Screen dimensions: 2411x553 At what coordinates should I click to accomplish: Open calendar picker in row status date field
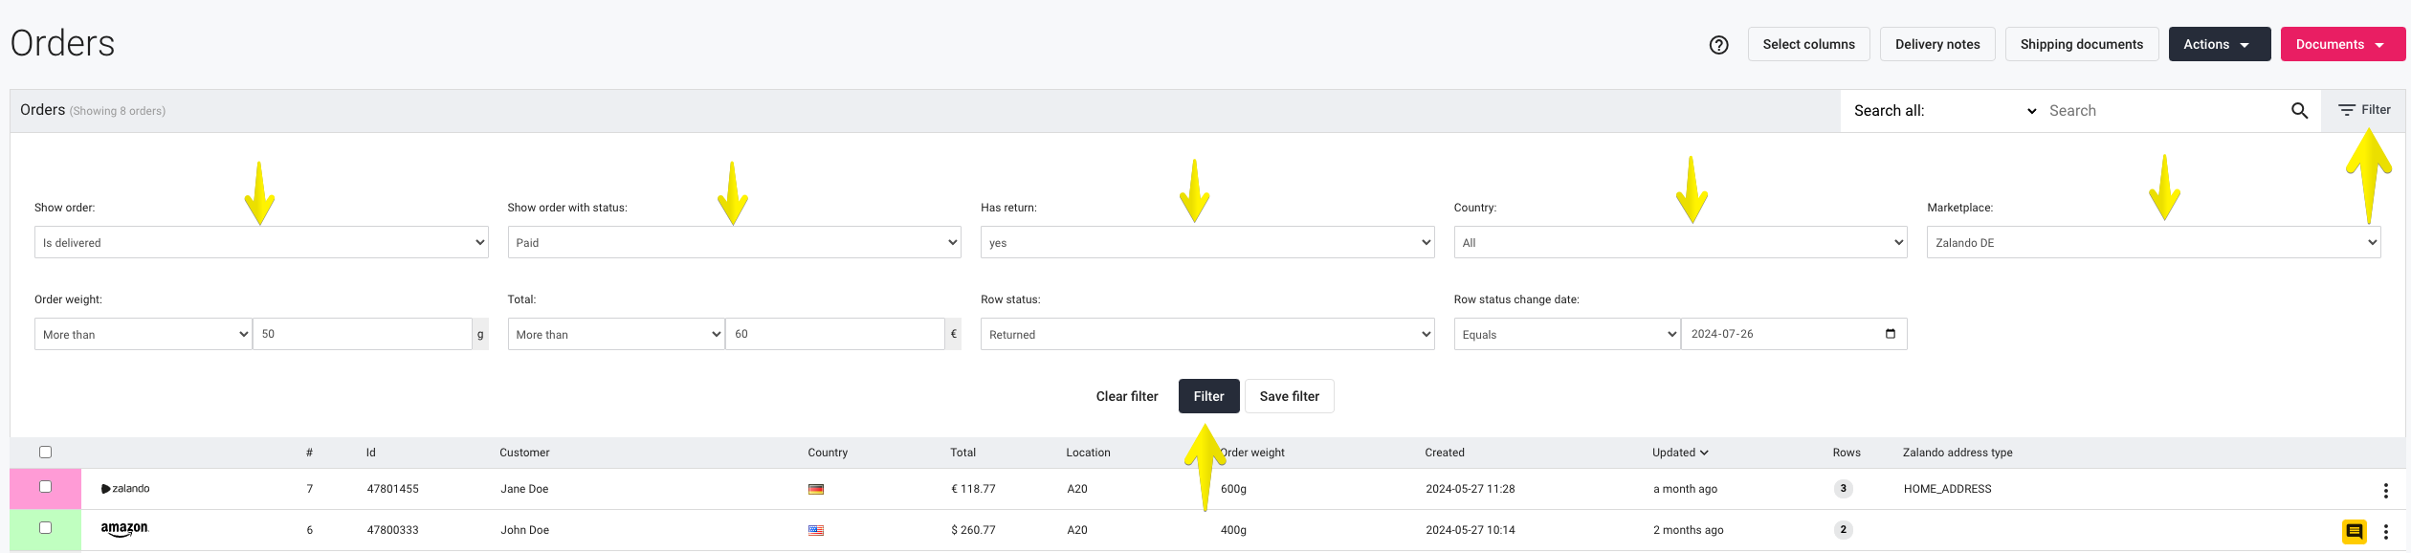pyautogui.click(x=1890, y=334)
